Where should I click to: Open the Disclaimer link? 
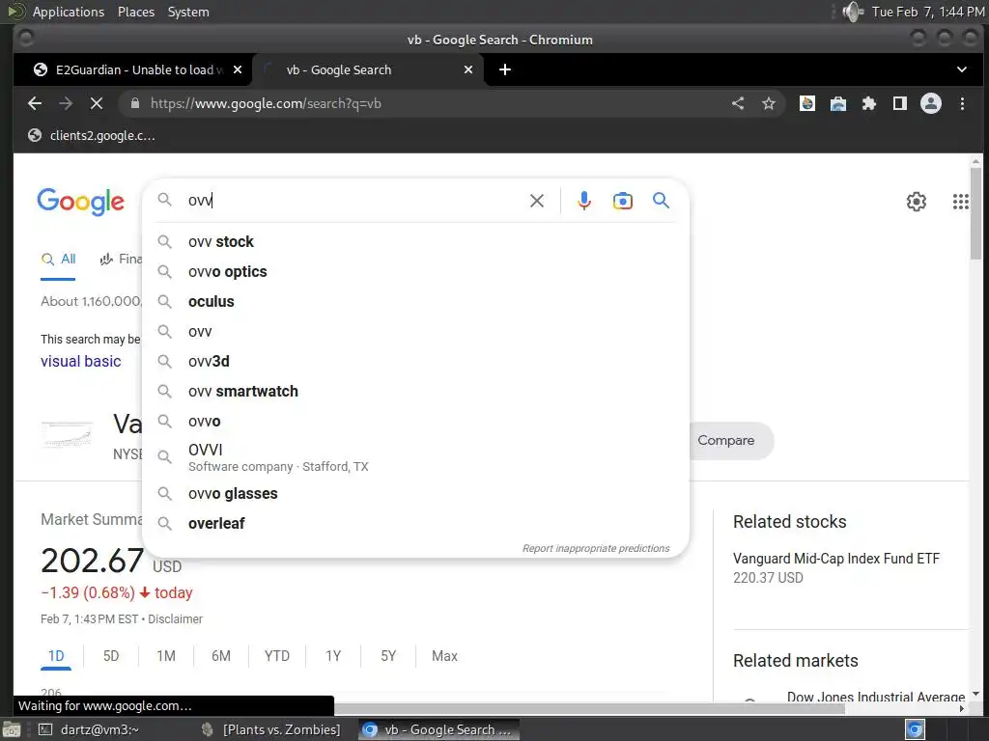click(x=176, y=618)
